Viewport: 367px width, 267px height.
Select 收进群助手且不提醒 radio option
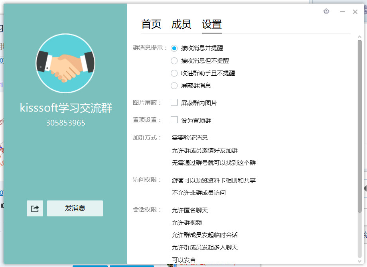coord(174,73)
